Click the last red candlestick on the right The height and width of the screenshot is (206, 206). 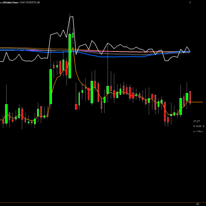[190, 97]
